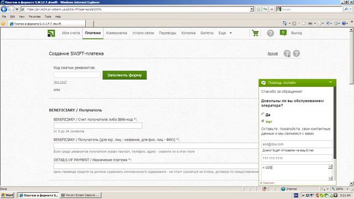This screenshot has width=354, height=199.
Task: Click the Stop loading red X icon
Action: [x=272, y=9]
